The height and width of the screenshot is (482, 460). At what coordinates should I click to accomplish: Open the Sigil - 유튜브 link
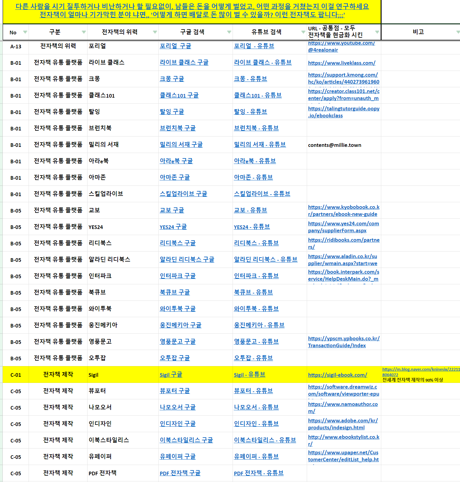(x=250, y=375)
